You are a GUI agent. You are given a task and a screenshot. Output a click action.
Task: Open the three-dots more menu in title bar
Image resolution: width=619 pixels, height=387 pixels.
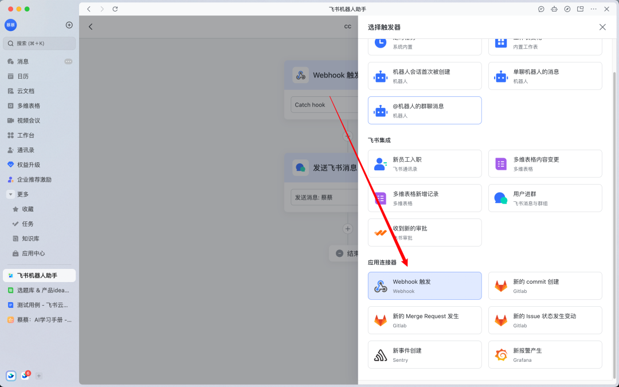click(593, 9)
